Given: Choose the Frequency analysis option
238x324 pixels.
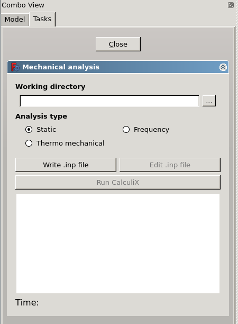Looking at the screenshot, I should click(146, 130).
